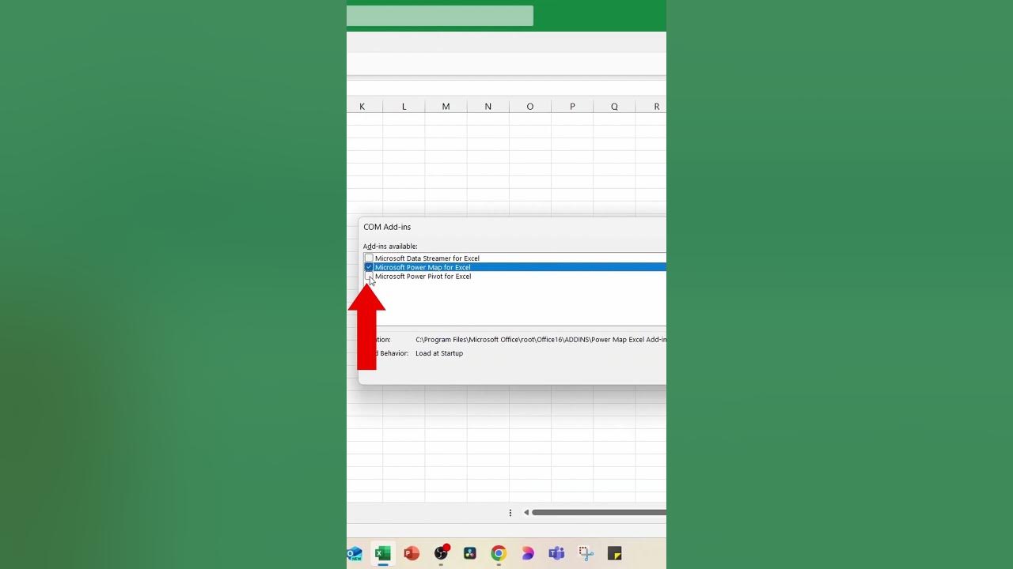Select column N header
This screenshot has height=569, width=1013.
pos(488,107)
